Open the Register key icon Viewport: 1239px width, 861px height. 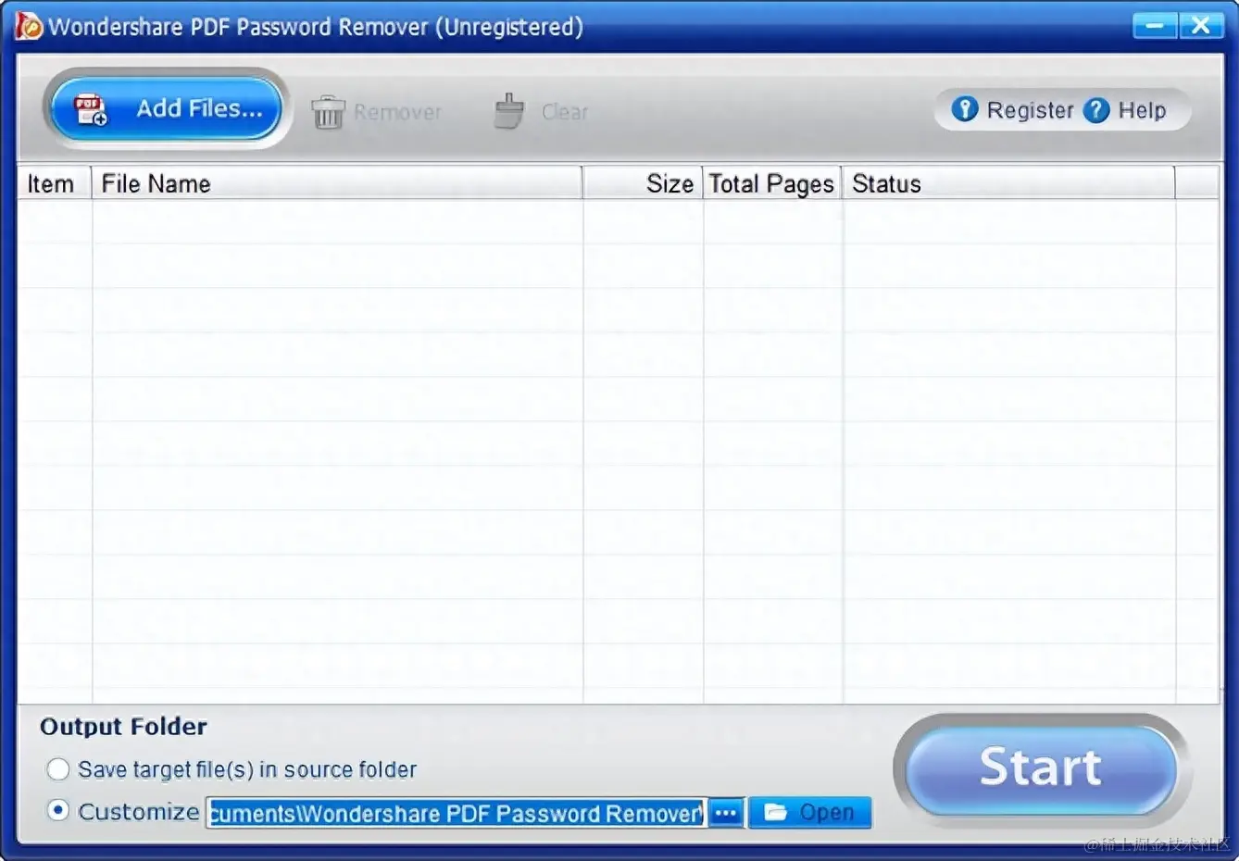click(964, 109)
